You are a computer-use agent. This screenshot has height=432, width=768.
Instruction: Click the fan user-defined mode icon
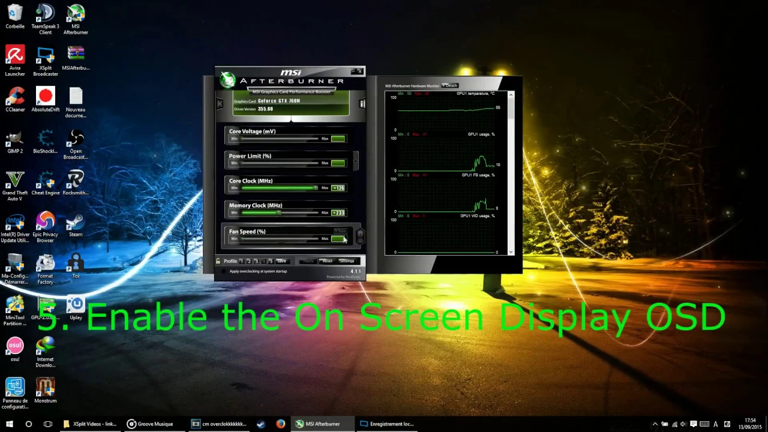point(360,235)
